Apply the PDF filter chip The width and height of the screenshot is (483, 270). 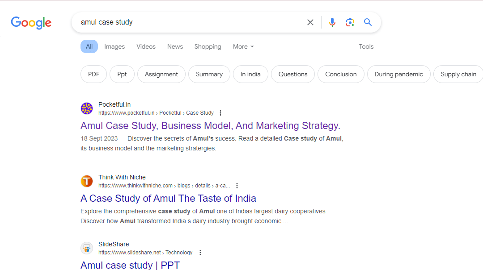(x=93, y=74)
